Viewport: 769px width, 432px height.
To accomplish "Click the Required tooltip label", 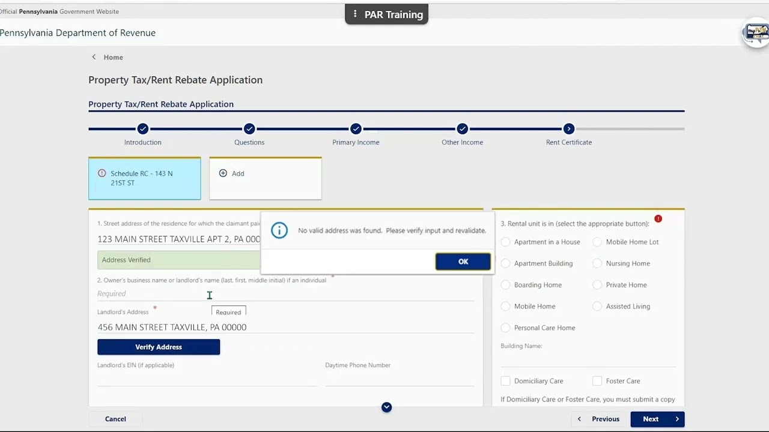I will coord(228,312).
